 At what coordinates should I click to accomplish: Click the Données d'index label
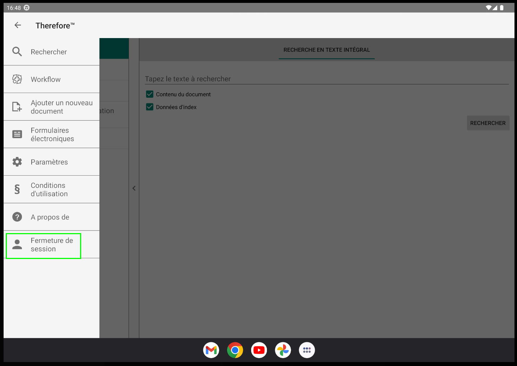pos(176,107)
